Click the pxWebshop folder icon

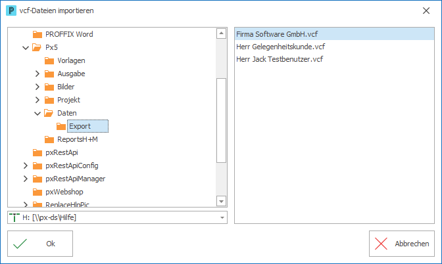tap(37, 192)
